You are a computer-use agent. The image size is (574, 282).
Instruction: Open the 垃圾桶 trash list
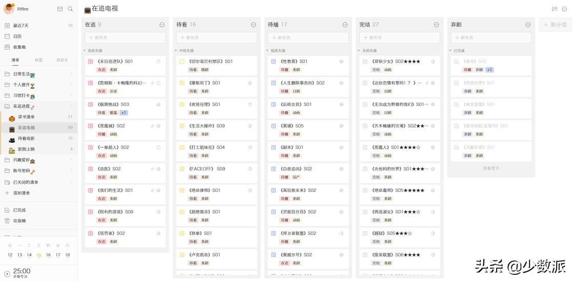click(x=19, y=221)
